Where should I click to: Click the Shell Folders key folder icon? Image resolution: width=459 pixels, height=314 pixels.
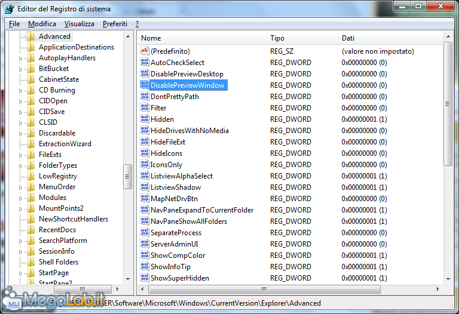point(30,262)
